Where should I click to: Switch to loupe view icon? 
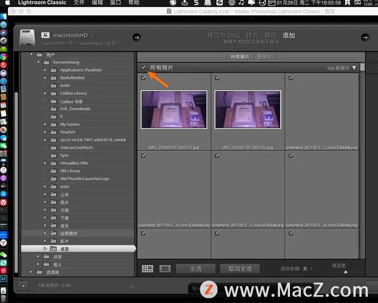point(165,269)
